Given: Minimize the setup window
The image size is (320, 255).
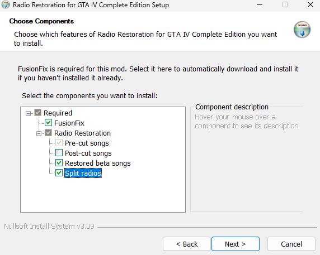Looking at the screenshot, I should point(260,4).
